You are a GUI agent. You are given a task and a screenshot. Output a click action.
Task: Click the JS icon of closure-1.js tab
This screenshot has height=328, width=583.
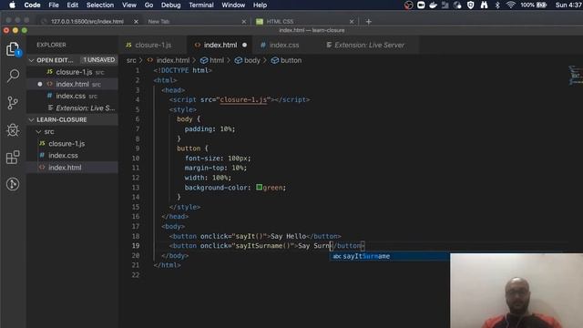coord(128,45)
